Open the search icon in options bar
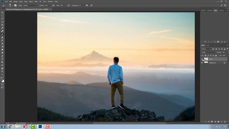The height and width of the screenshot is (129, 229). pyautogui.click(x=221, y=5)
